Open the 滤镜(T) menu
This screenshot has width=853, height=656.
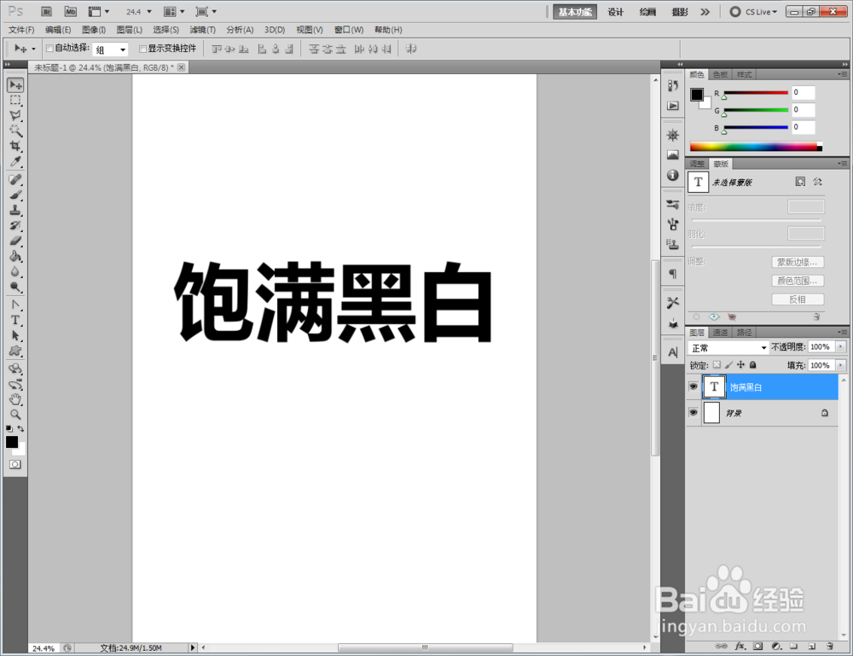click(202, 30)
